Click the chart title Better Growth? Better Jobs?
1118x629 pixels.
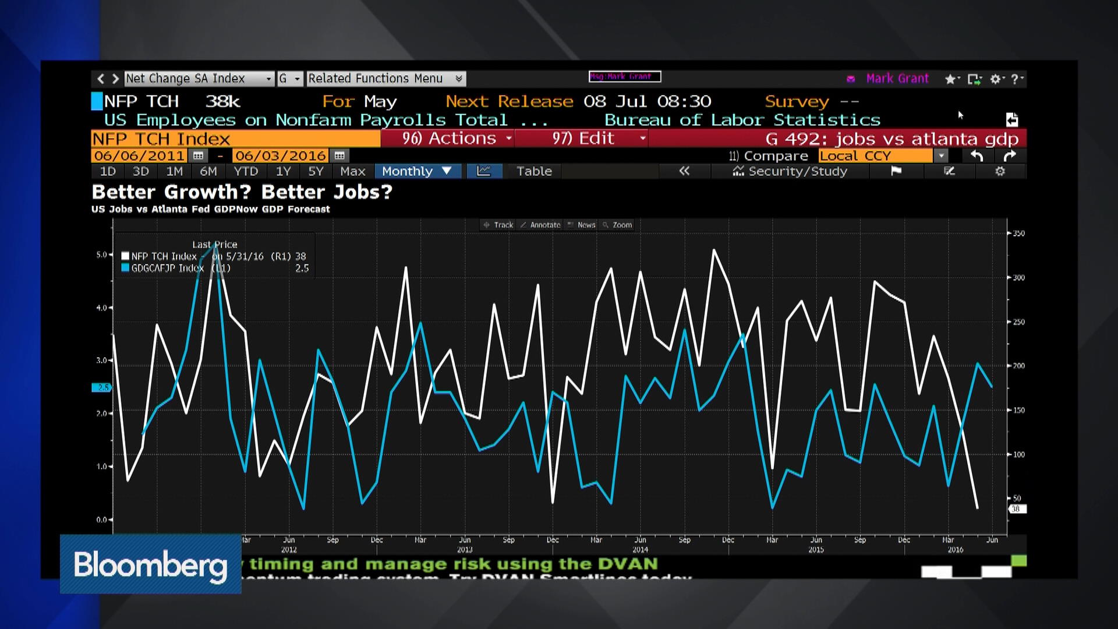(242, 192)
